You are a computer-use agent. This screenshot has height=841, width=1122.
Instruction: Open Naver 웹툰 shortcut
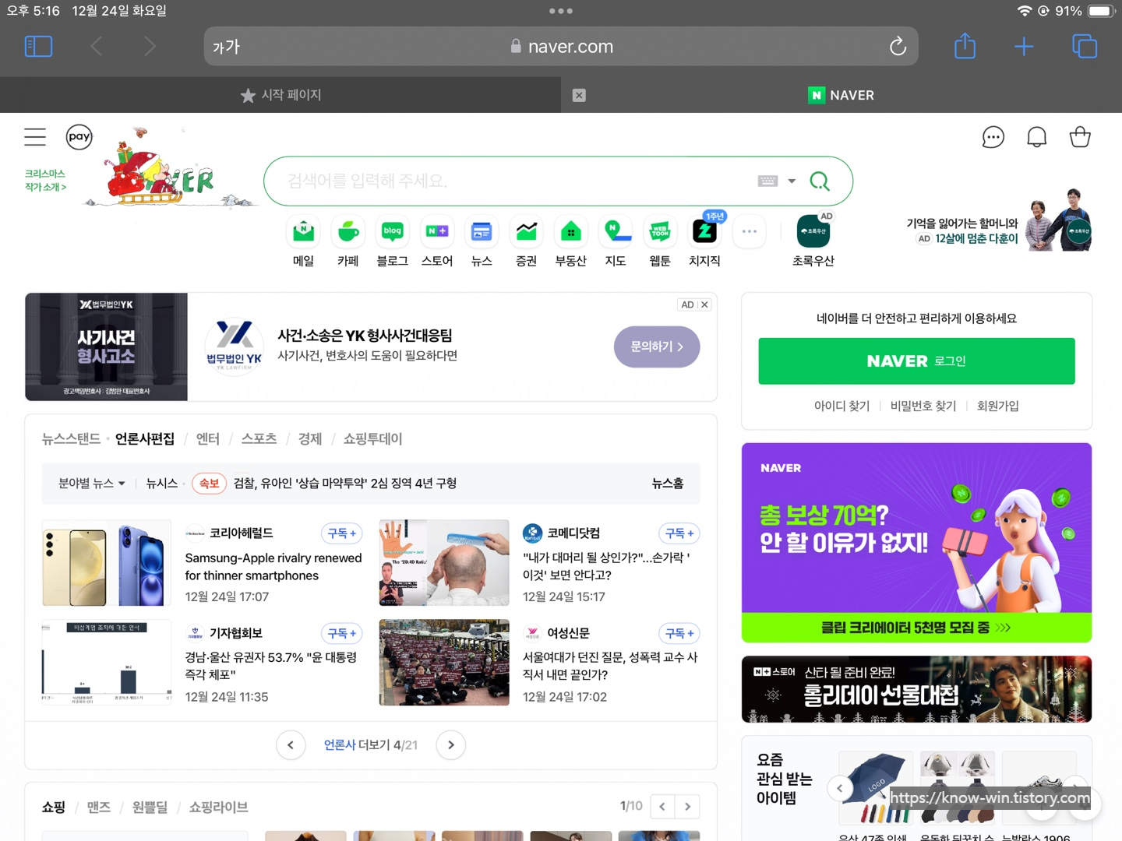tap(660, 241)
